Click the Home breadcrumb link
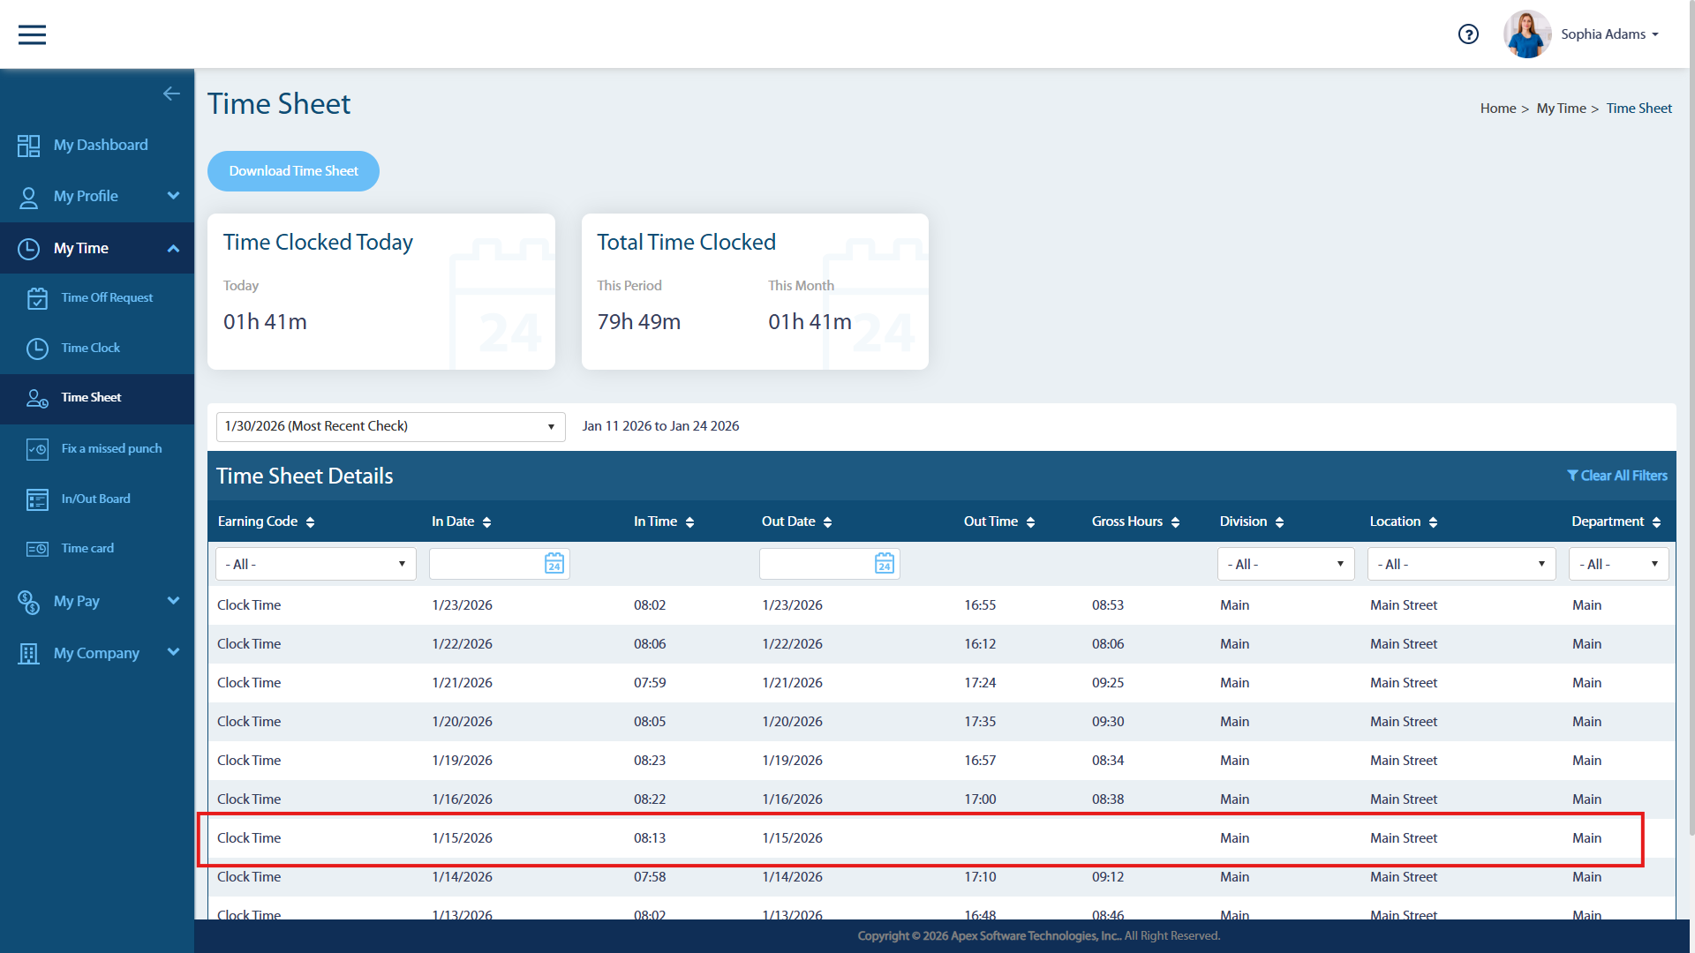 1498,109
